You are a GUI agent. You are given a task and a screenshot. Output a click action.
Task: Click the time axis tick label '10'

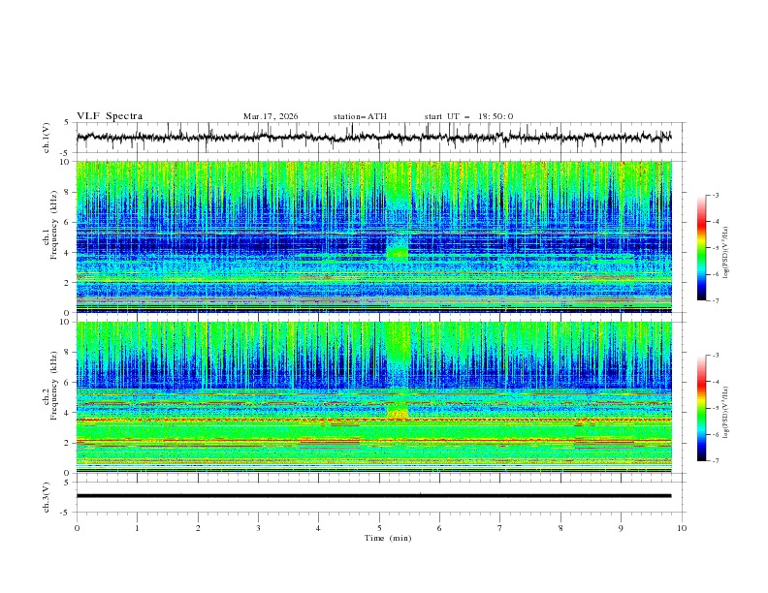tap(682, 528)
